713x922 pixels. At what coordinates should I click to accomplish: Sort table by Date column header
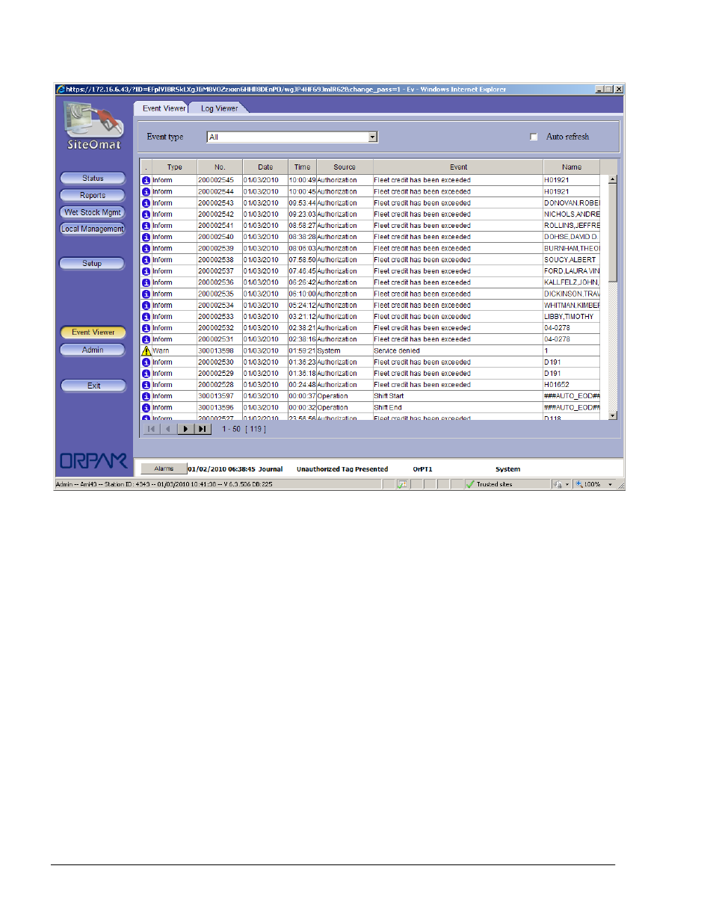265,167
